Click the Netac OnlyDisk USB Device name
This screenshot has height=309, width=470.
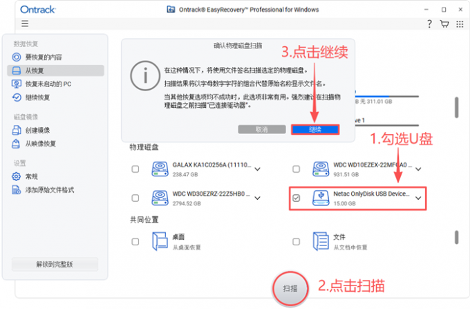click(x=371, y=194)
